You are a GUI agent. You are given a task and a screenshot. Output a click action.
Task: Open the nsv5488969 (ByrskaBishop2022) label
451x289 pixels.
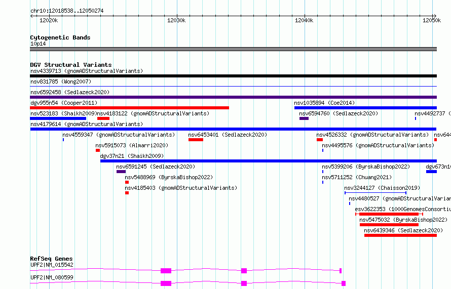coord(169,177)
